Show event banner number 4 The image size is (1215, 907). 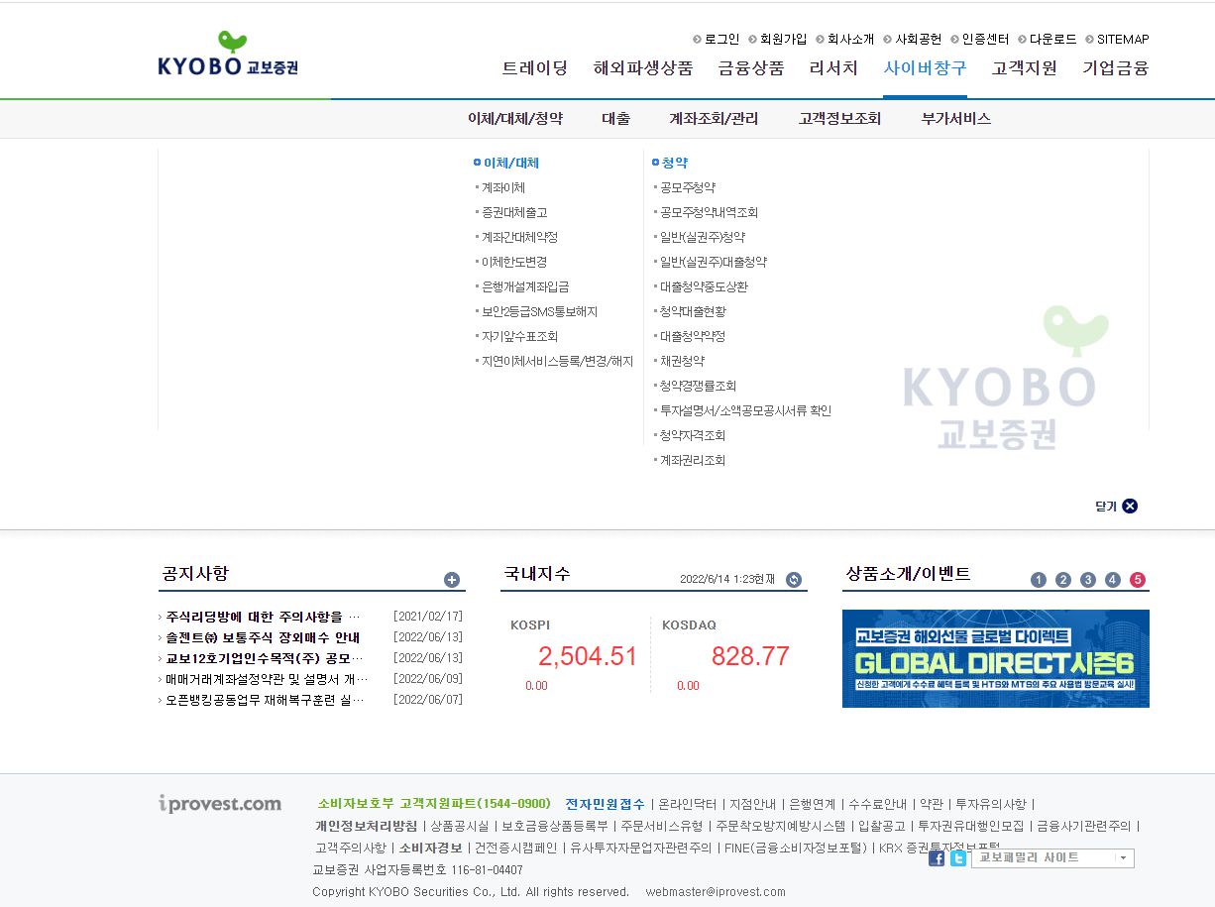1113,580
